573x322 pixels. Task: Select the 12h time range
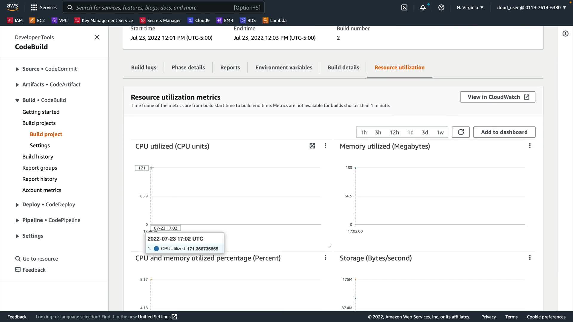394,132
